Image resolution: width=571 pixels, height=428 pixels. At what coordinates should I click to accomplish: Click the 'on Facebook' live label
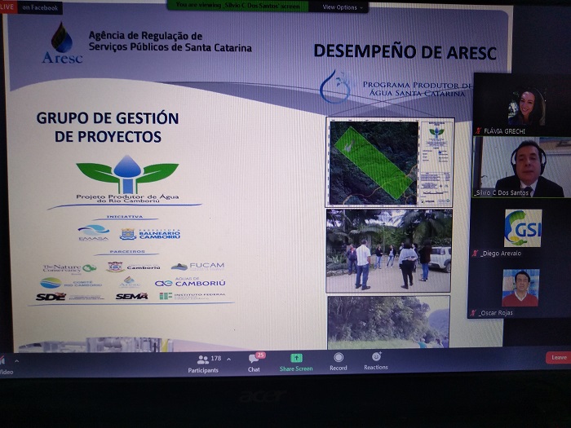coord(40,7)
